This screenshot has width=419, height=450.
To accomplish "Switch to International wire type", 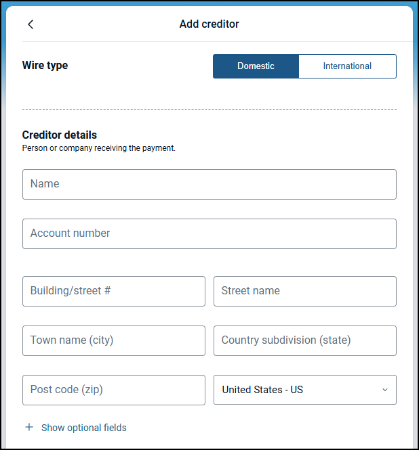I will [347, 66].
